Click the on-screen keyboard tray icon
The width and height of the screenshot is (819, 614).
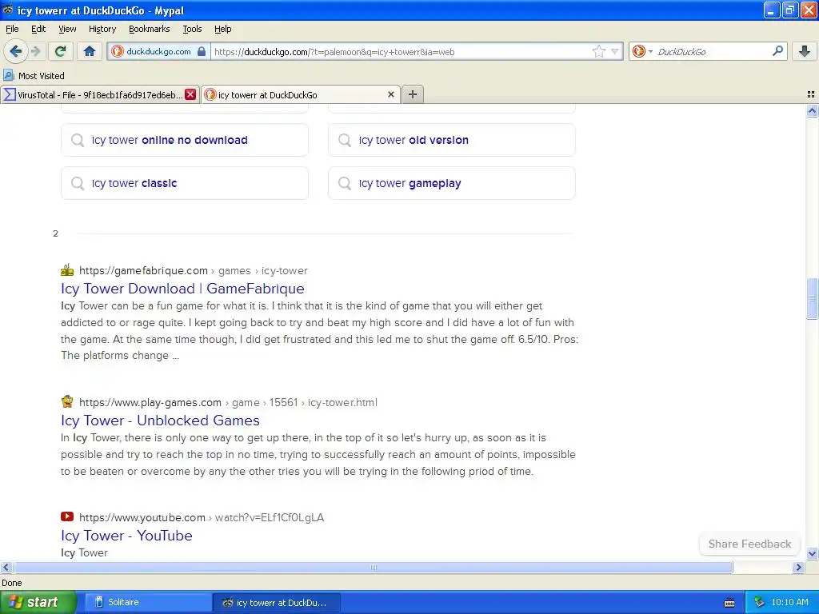point(729,603)
